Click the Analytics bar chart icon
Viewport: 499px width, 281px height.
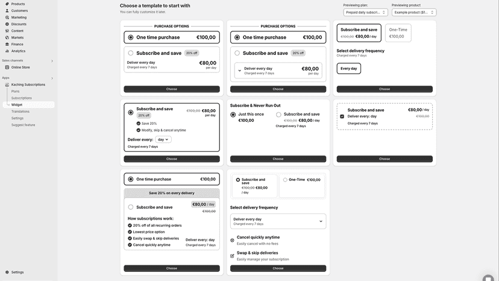tap(7, 51)
